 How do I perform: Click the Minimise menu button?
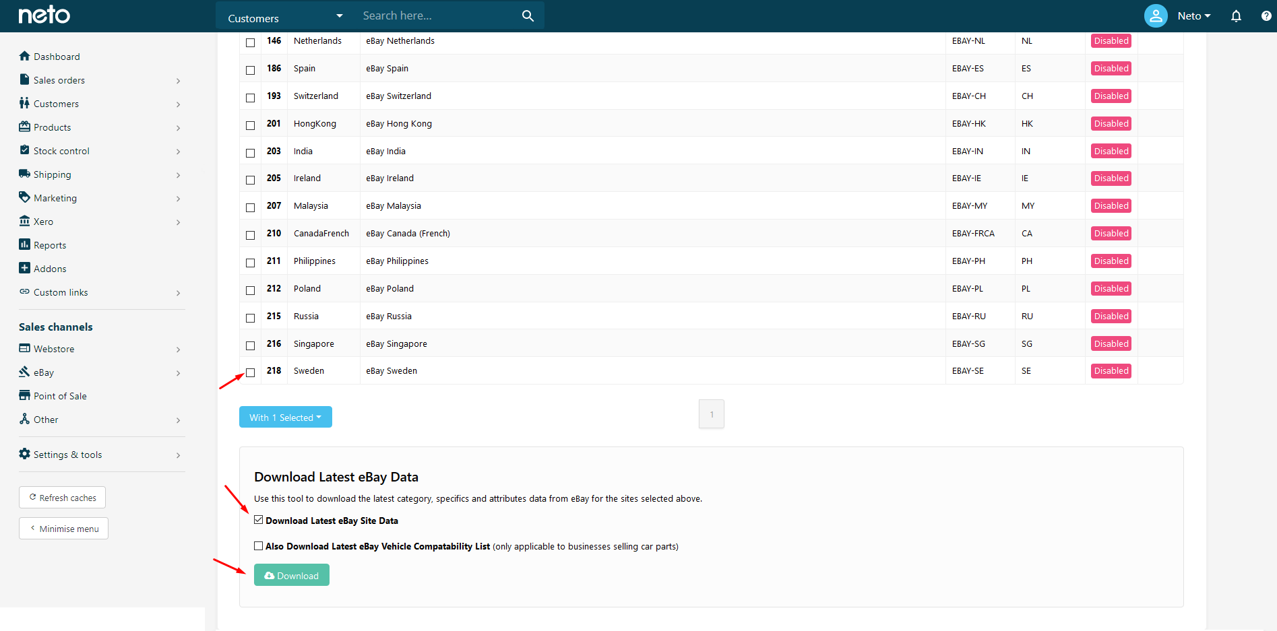[63, 529]
